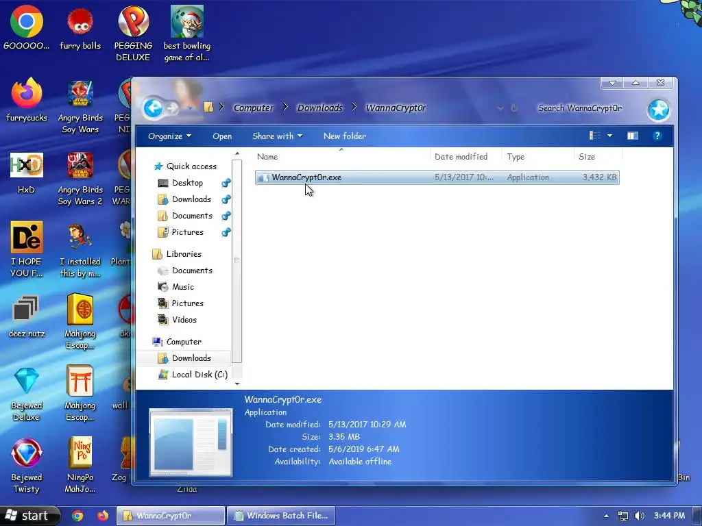Click the Start button
Image resolution: width=702 pixels, height=526 pixels.
point(29,516)
